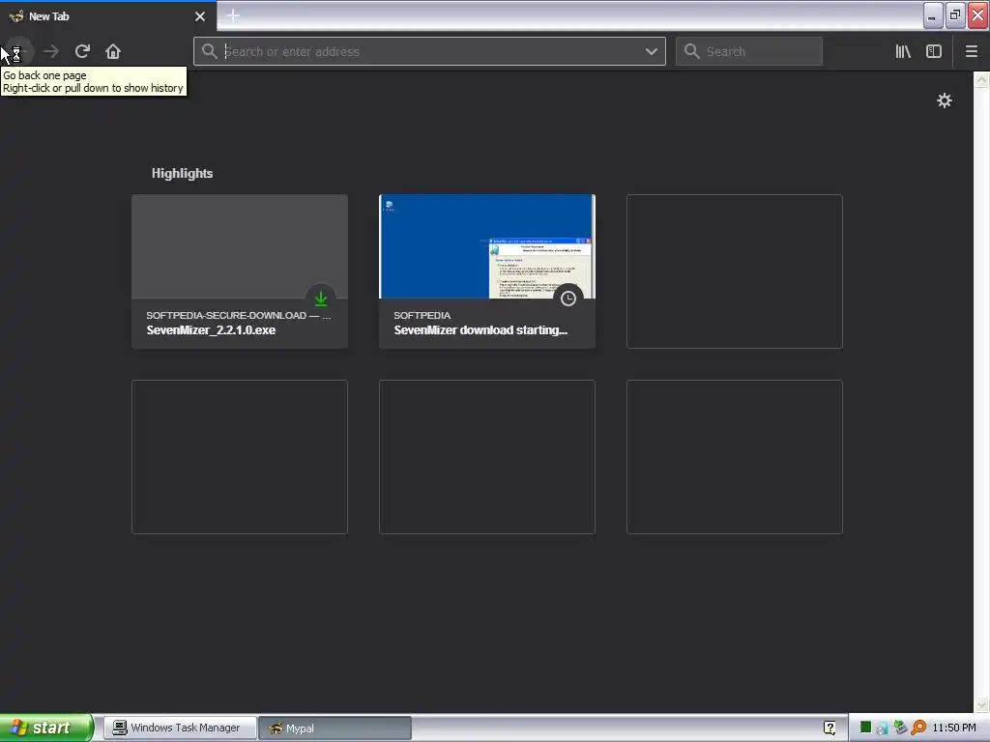Click safely remove hardware tray icon

(900, 728)
